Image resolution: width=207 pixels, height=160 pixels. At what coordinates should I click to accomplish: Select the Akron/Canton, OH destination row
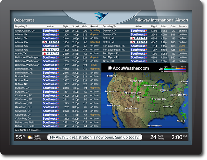(58, 31)
